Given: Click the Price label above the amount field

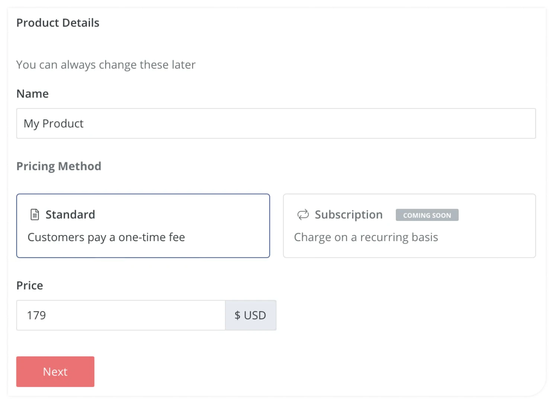Looking at the screenshot, I should (29, 285).
